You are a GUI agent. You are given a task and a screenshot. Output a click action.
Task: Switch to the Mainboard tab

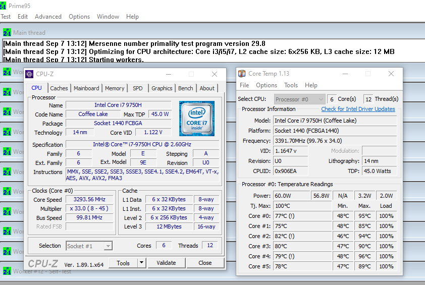[86, 88]
